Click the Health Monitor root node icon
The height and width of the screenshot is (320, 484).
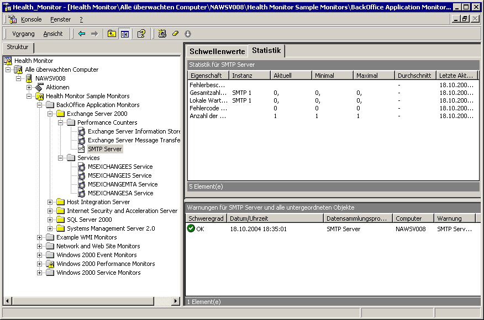8,61
